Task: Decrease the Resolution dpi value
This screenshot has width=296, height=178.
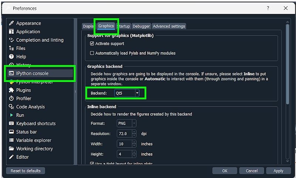Action: pyautogui.click(x=134, y=135)
